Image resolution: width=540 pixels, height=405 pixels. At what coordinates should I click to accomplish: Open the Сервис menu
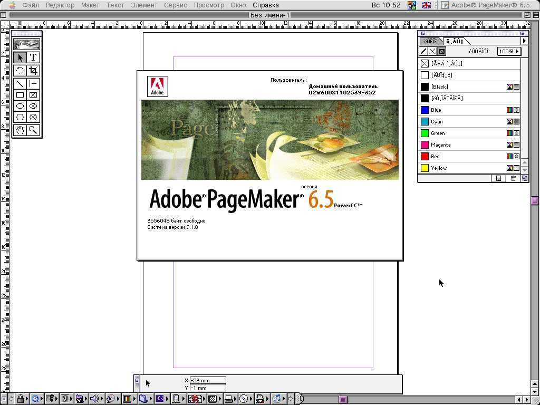tap(176, 5)
